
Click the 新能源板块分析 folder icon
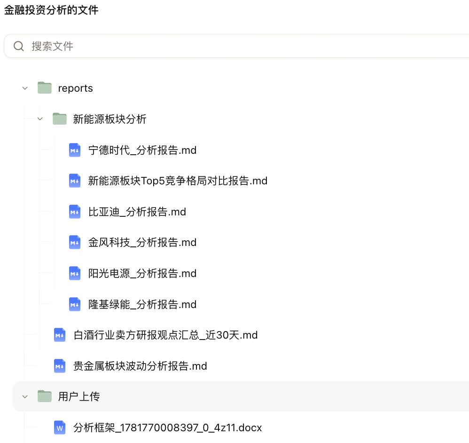pos(60,119)
